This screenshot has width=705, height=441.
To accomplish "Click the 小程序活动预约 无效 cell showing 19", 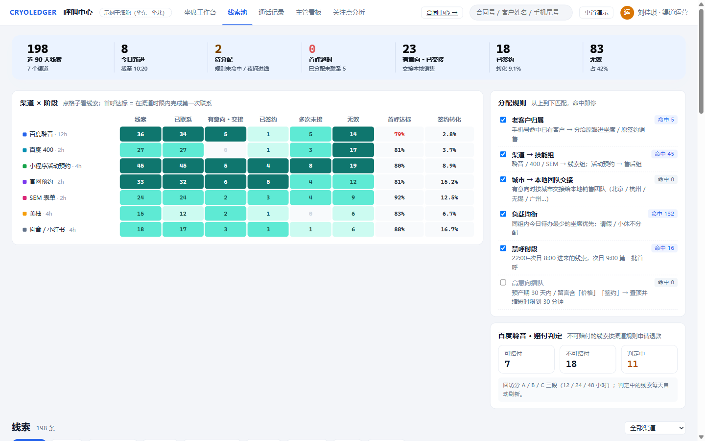I will (353, 166).
